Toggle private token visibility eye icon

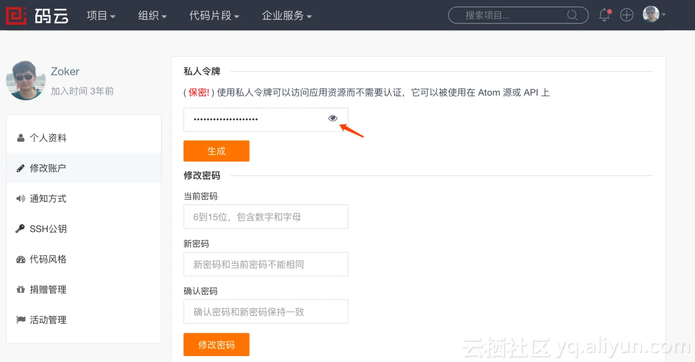coord(333,119)
